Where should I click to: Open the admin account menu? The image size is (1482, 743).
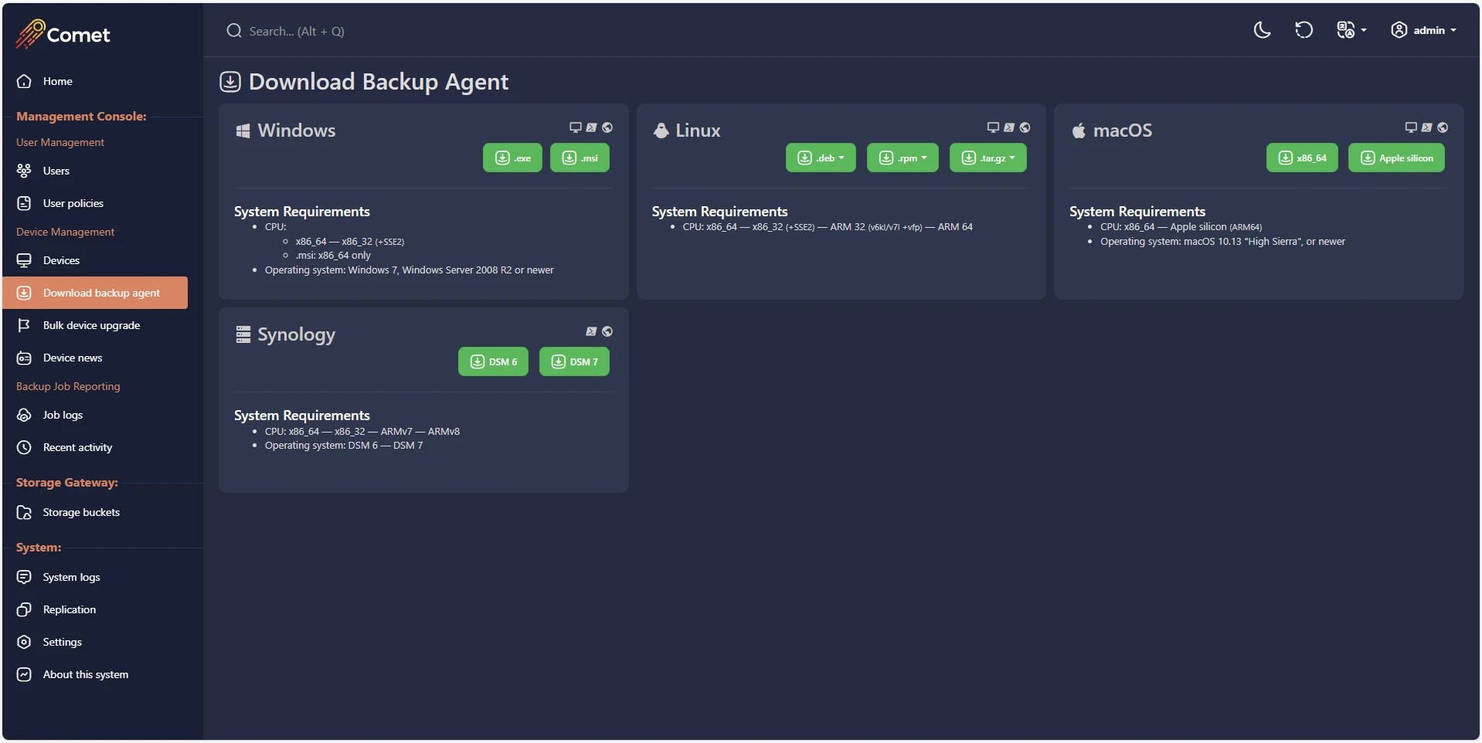tap(1424, 30)
